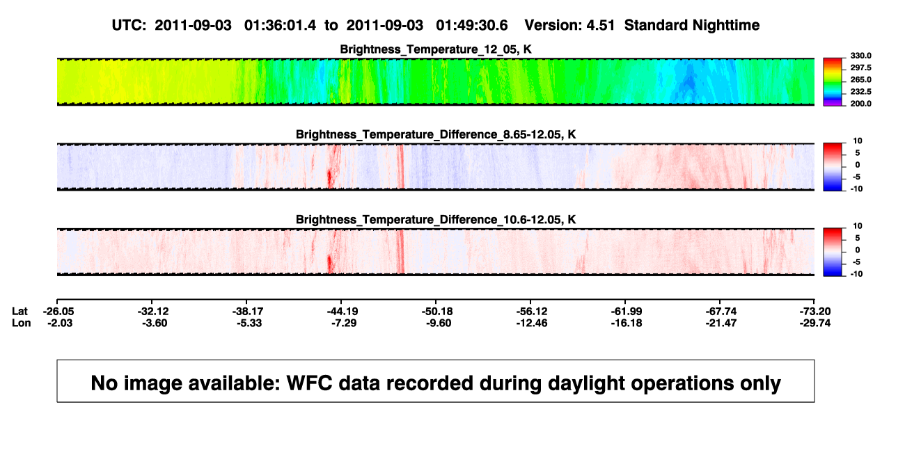Click latitude tick value -32.12
Viewport: 905px width, 464px height.
[154, 311]
